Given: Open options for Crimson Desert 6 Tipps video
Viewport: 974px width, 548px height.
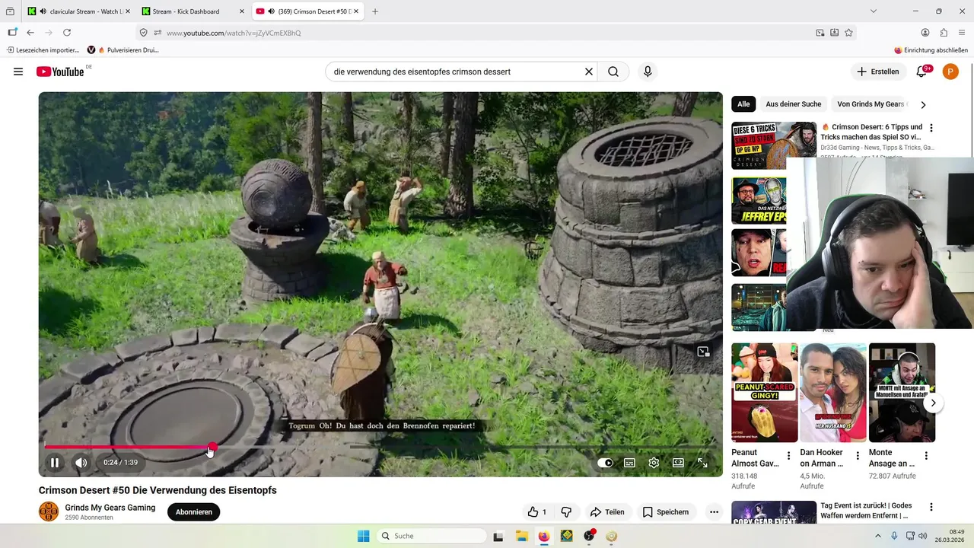Looking at the screenshot, I should 931,128.
